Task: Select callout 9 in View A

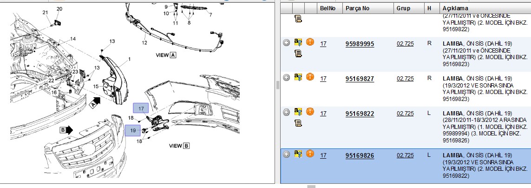Action: point(166,7)
